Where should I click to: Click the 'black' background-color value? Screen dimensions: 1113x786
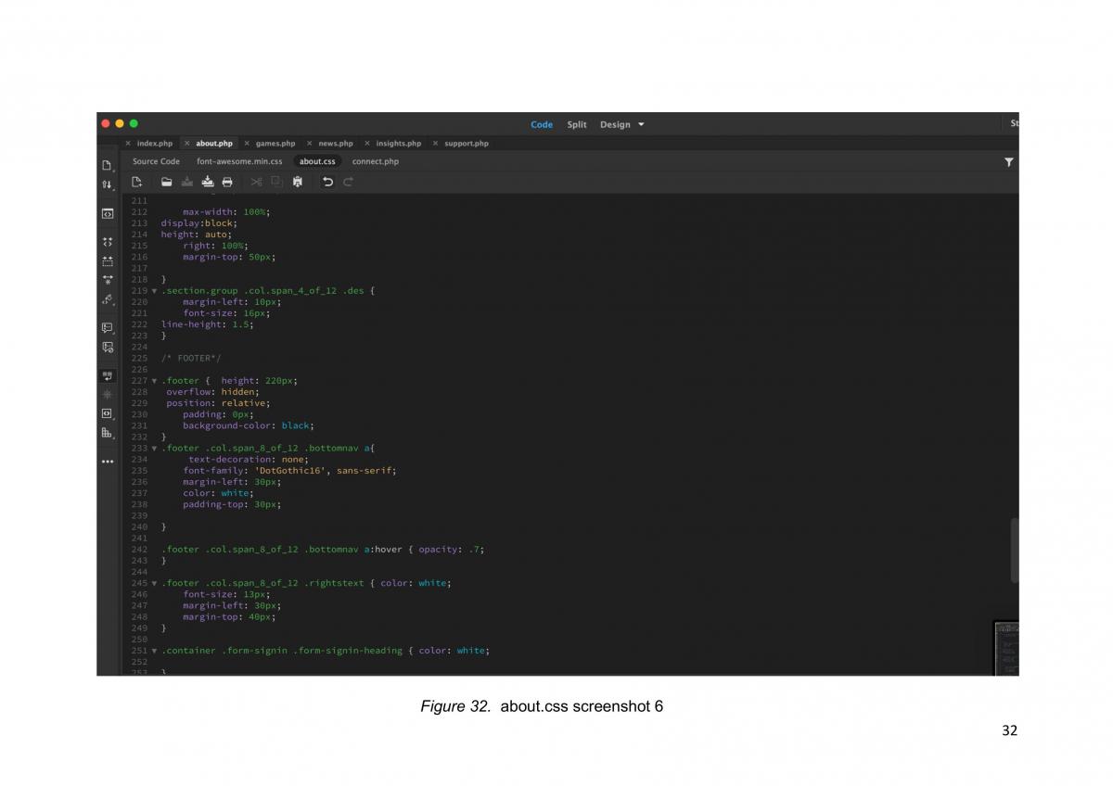[297, 426]
